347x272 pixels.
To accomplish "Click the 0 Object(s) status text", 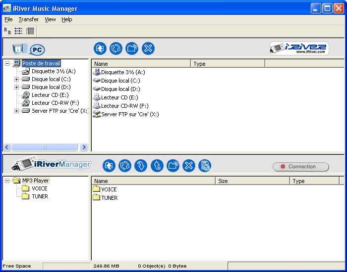I will pyautogui.click(x=152, y=266).
